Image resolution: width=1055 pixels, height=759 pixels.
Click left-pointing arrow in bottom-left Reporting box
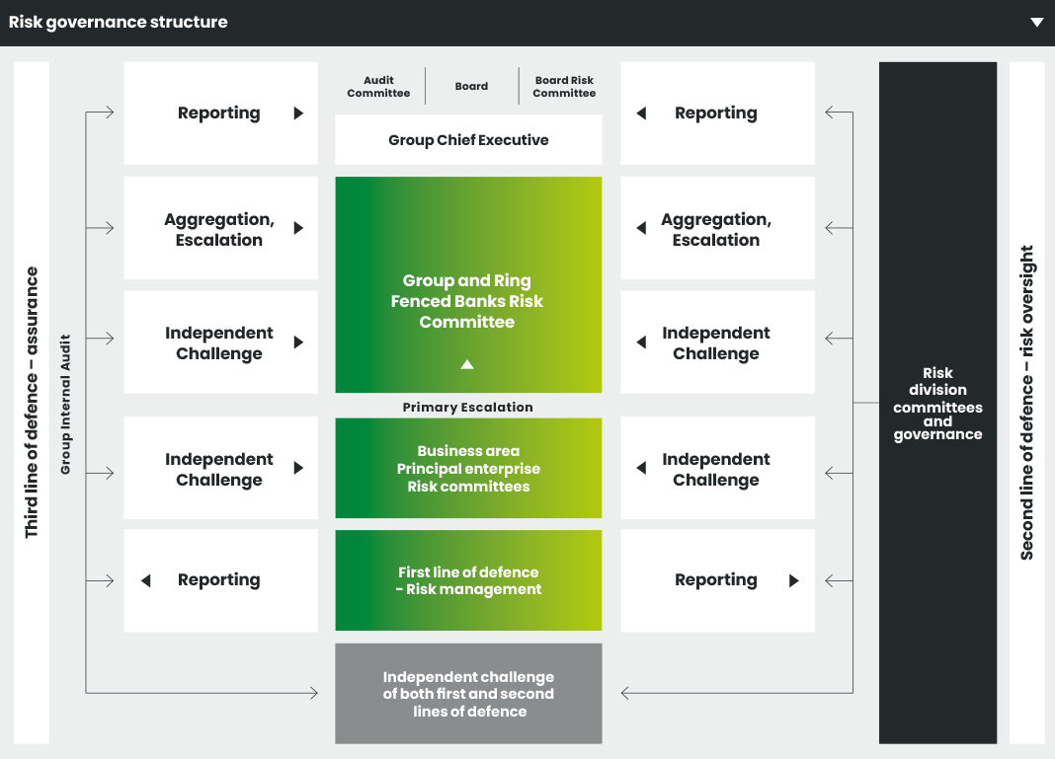coord(146,580)
